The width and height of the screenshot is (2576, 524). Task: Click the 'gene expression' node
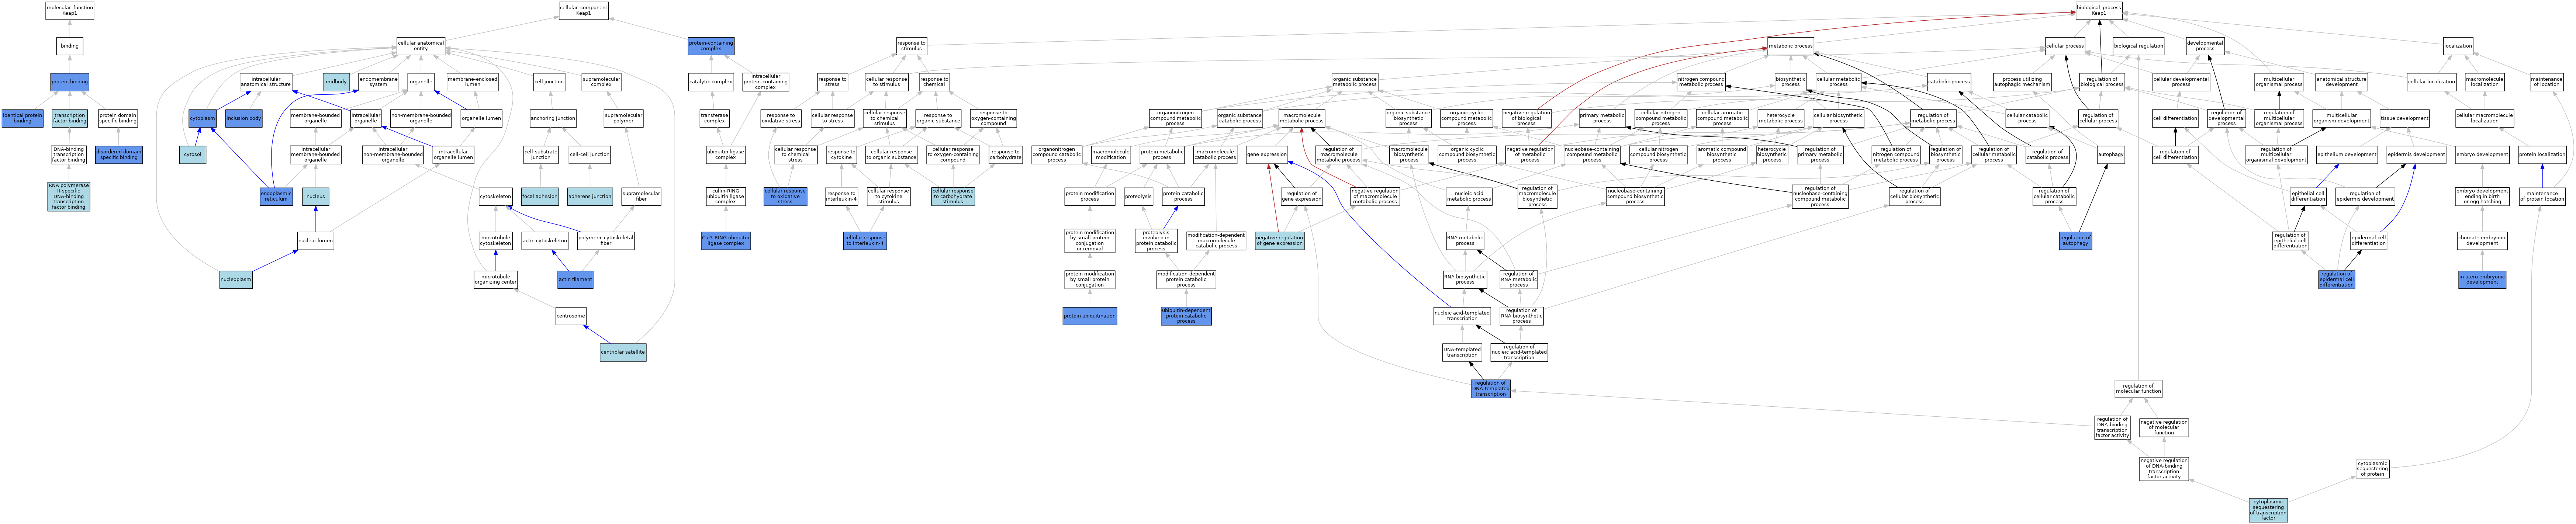(1267, 154)
